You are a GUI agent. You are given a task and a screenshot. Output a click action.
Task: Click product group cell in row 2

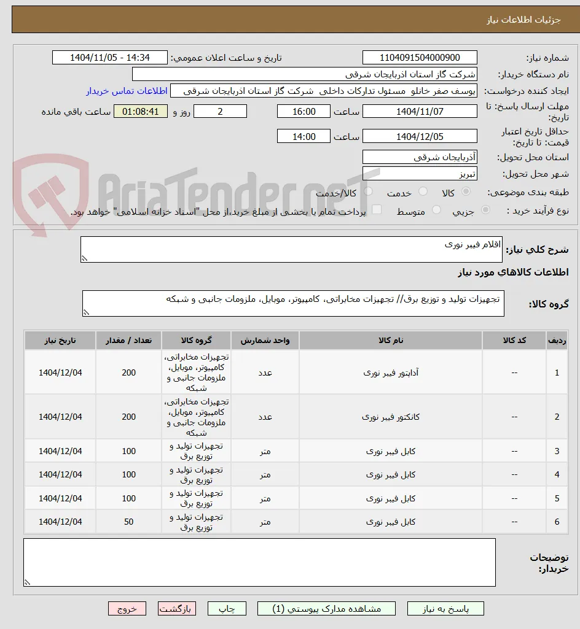[196, 417]
